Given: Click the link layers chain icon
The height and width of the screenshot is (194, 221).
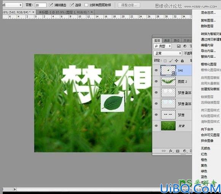Looking at the screenshot, I should [163, 151].
